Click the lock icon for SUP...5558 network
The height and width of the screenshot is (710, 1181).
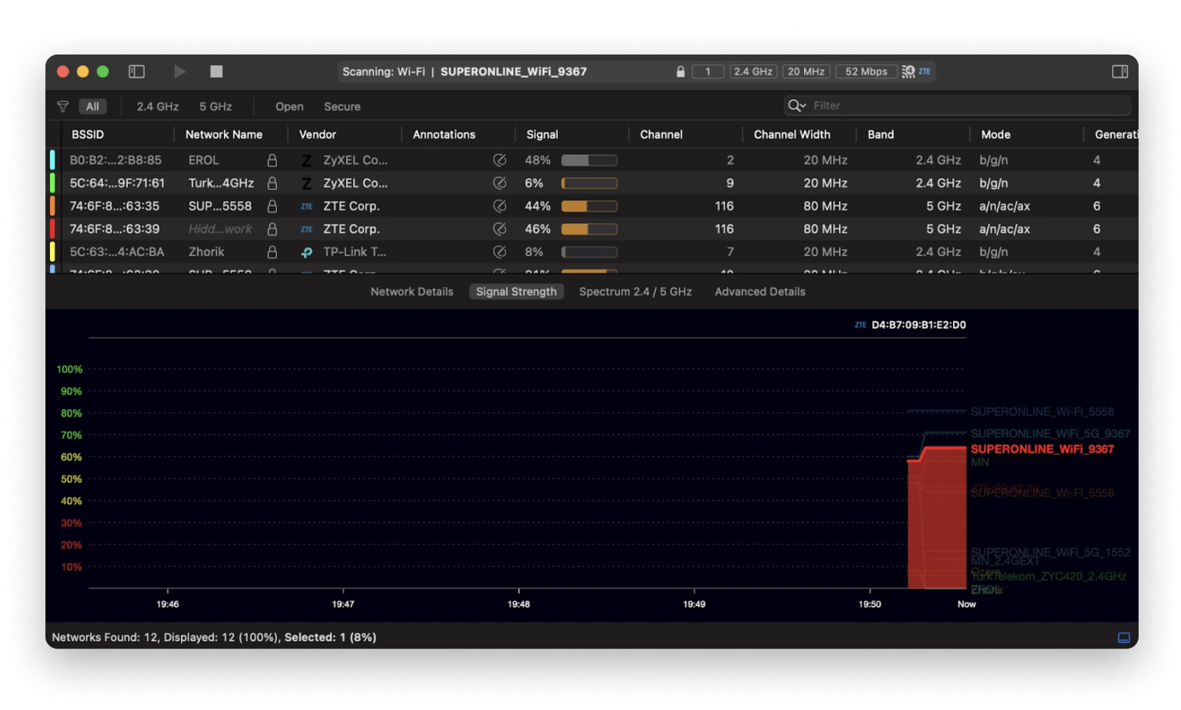coord(272,206)
